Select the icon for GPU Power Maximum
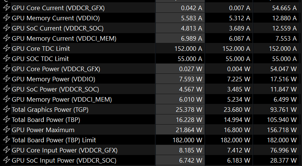The image size is (302, 166). coord(6,130)
